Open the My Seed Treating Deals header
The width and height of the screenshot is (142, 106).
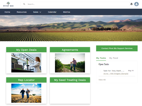point(70,80)
